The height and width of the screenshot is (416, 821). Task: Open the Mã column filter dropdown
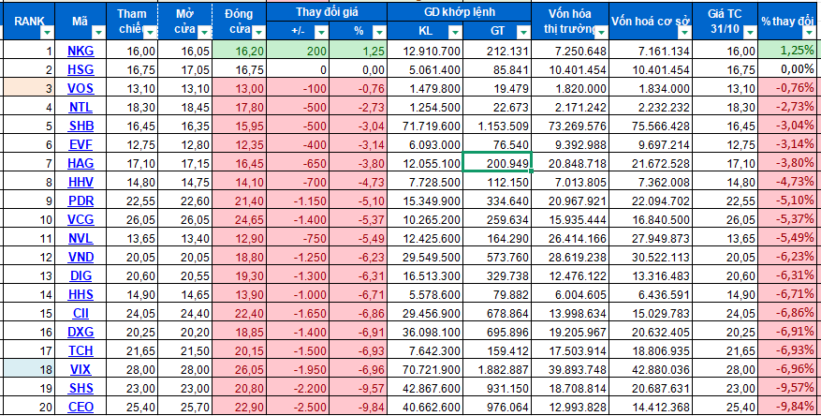[x=98, y=33]
